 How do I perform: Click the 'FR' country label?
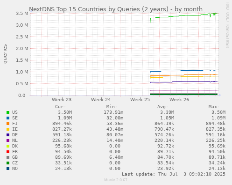[x=15, y=152]
